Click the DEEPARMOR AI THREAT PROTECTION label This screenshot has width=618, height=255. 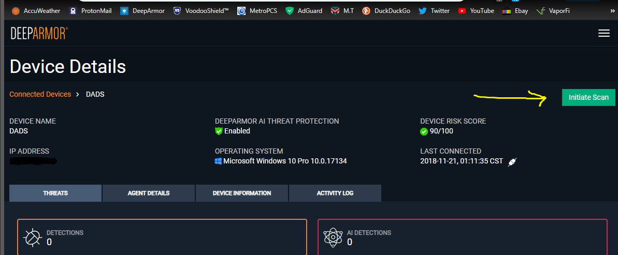[x=277, y=121]
